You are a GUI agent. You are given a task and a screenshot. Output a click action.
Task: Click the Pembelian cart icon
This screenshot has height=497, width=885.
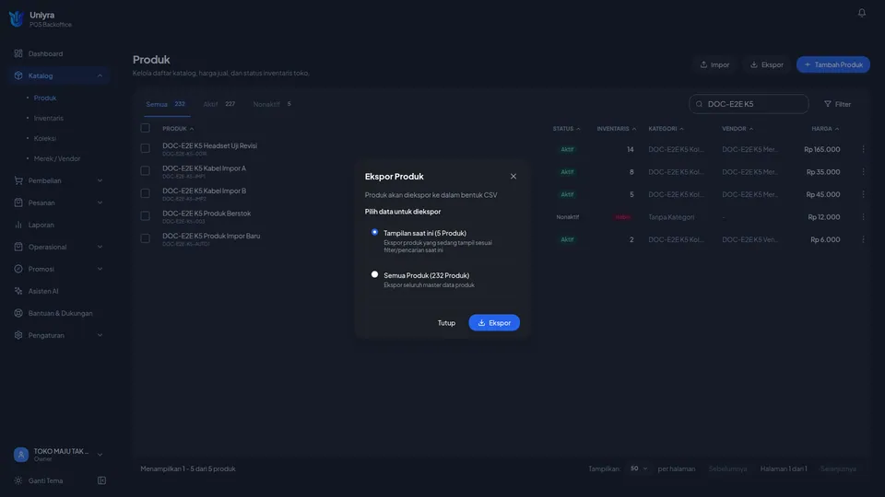click(x=18, y=180)
